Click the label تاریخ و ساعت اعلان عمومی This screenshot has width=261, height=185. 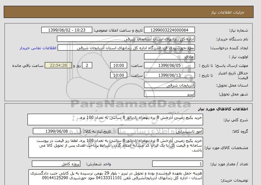(x=118, y=30)
